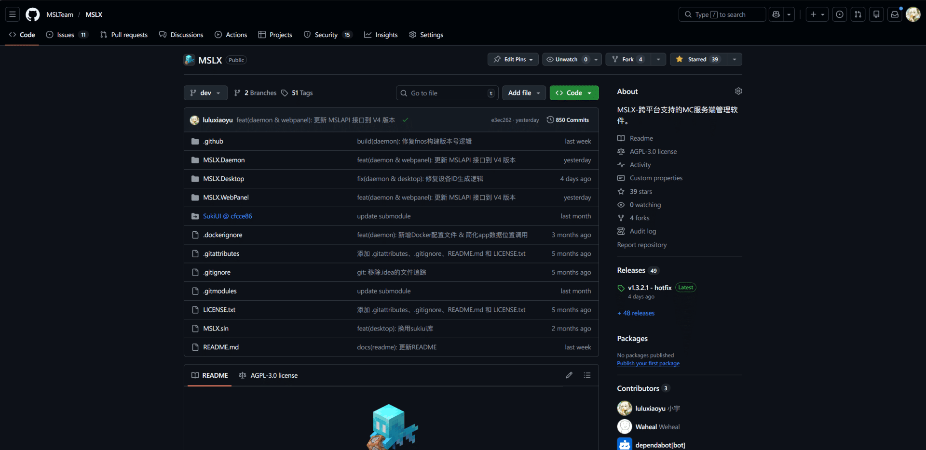Expand the Add file dropdown
The width and height of the screenshot is (926, 450).
[x=524, y=93]
